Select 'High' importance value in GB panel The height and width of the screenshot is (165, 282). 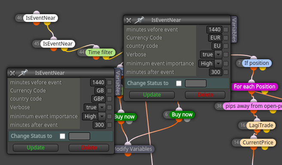click(x=90, y=116)
